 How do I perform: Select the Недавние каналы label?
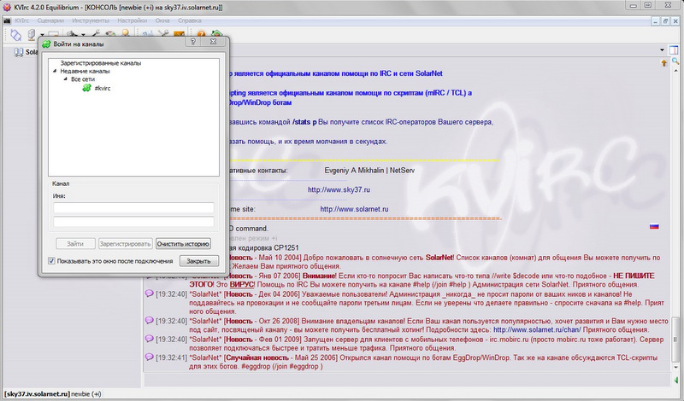pos(85,71)
